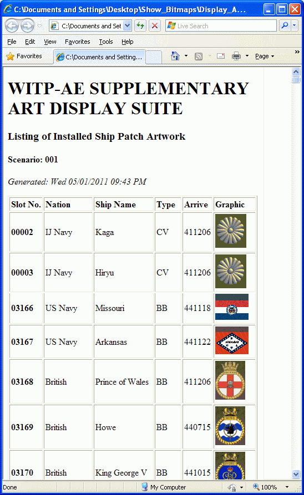
Task: Open the Edit menu
Action: 30,42
